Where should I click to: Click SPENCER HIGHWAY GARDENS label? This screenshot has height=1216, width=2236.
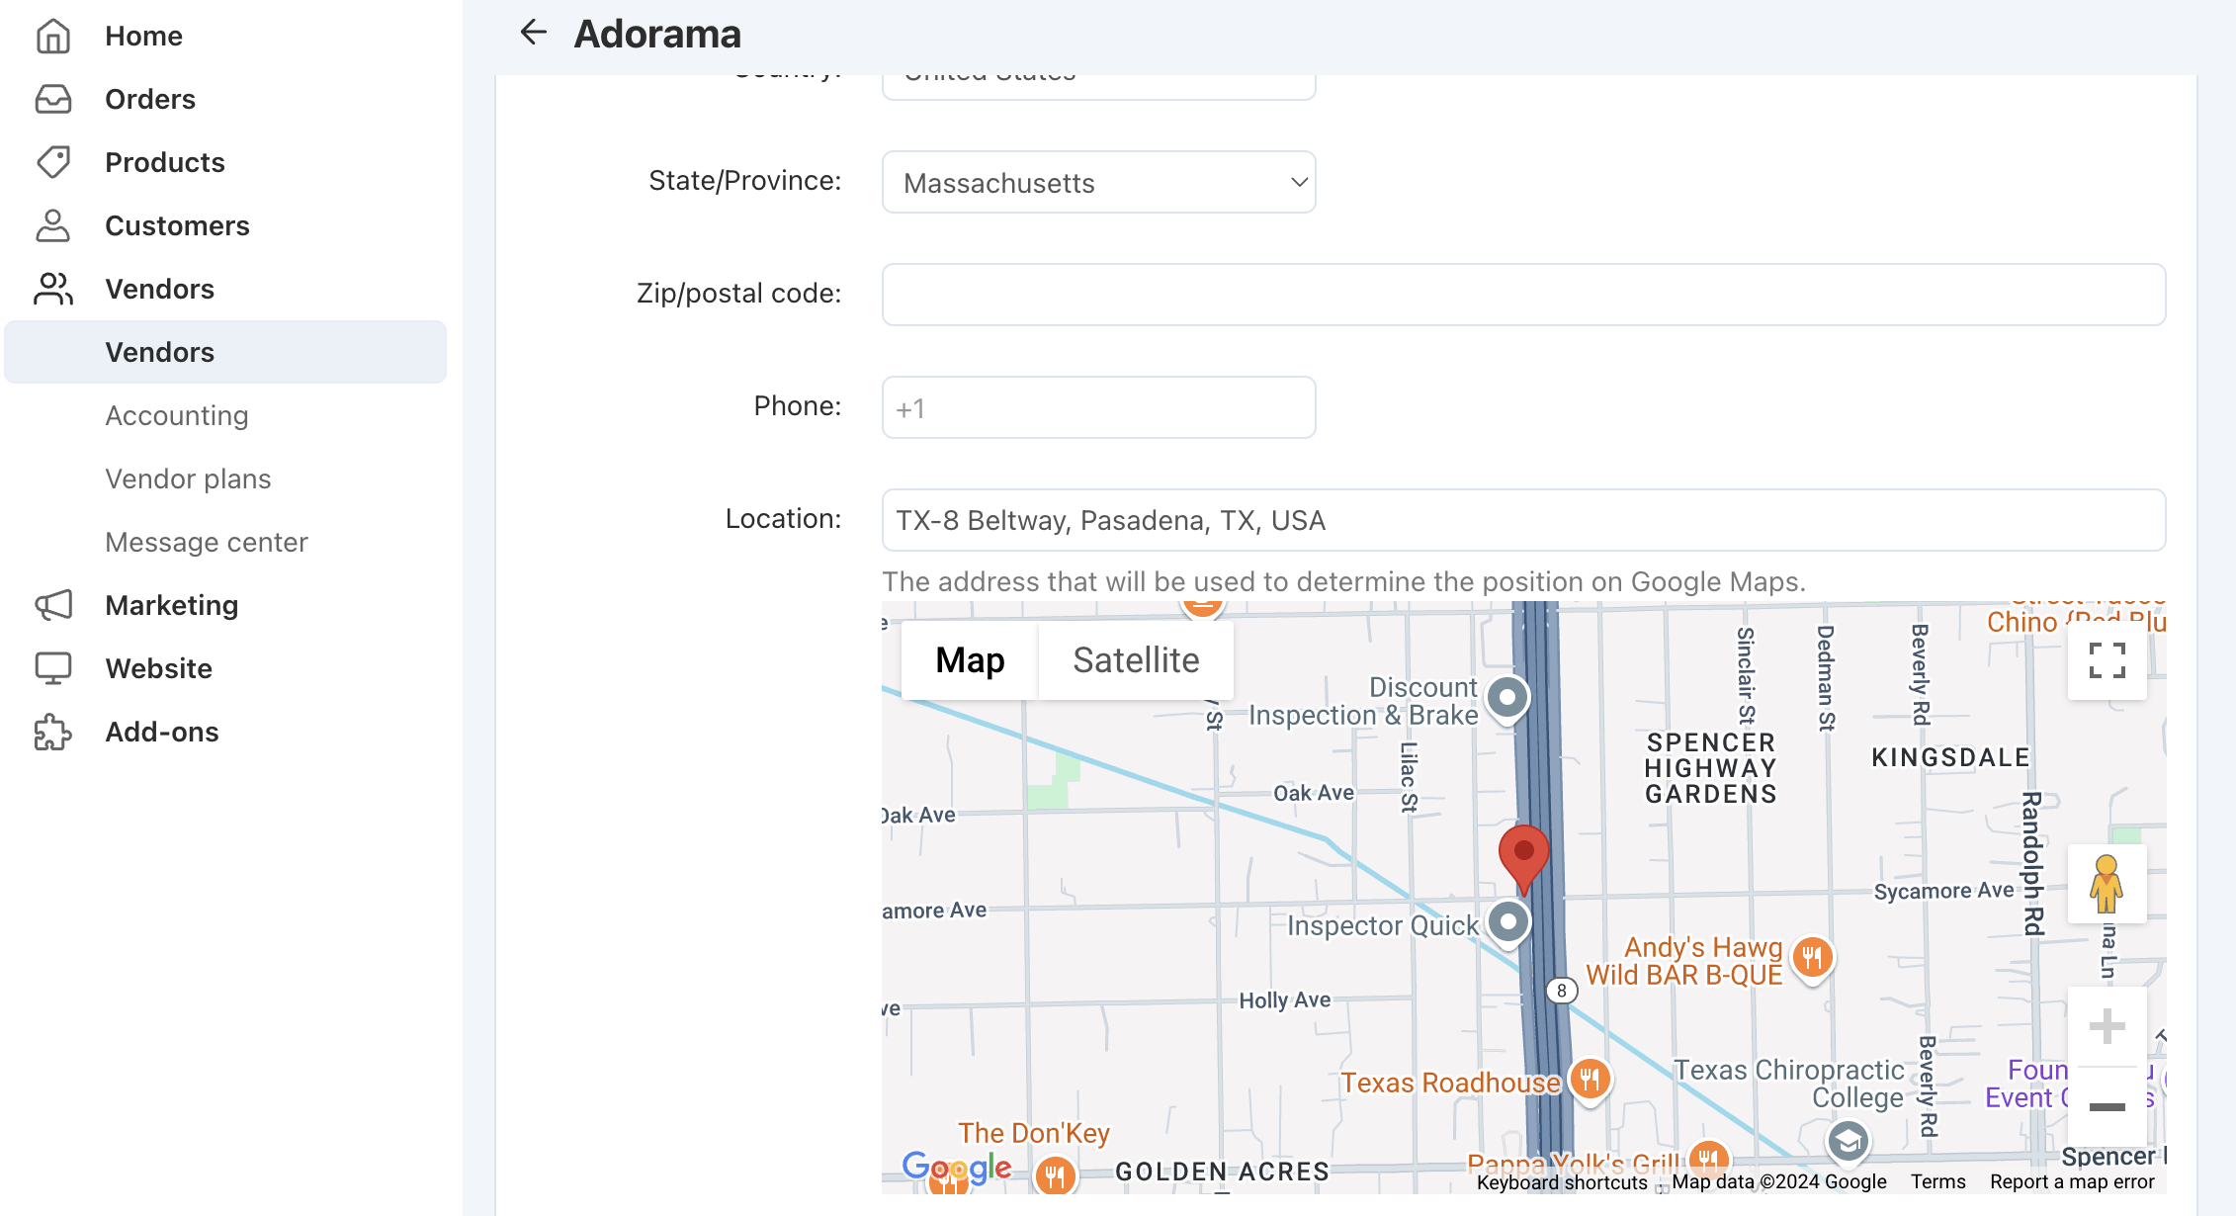1711,768
